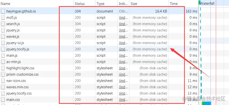Open initiator link for main.js

click(x=123, y=56)
